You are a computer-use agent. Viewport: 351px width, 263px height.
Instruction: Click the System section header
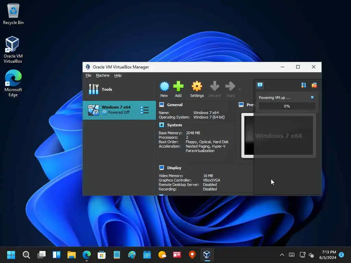coord(174,125)
